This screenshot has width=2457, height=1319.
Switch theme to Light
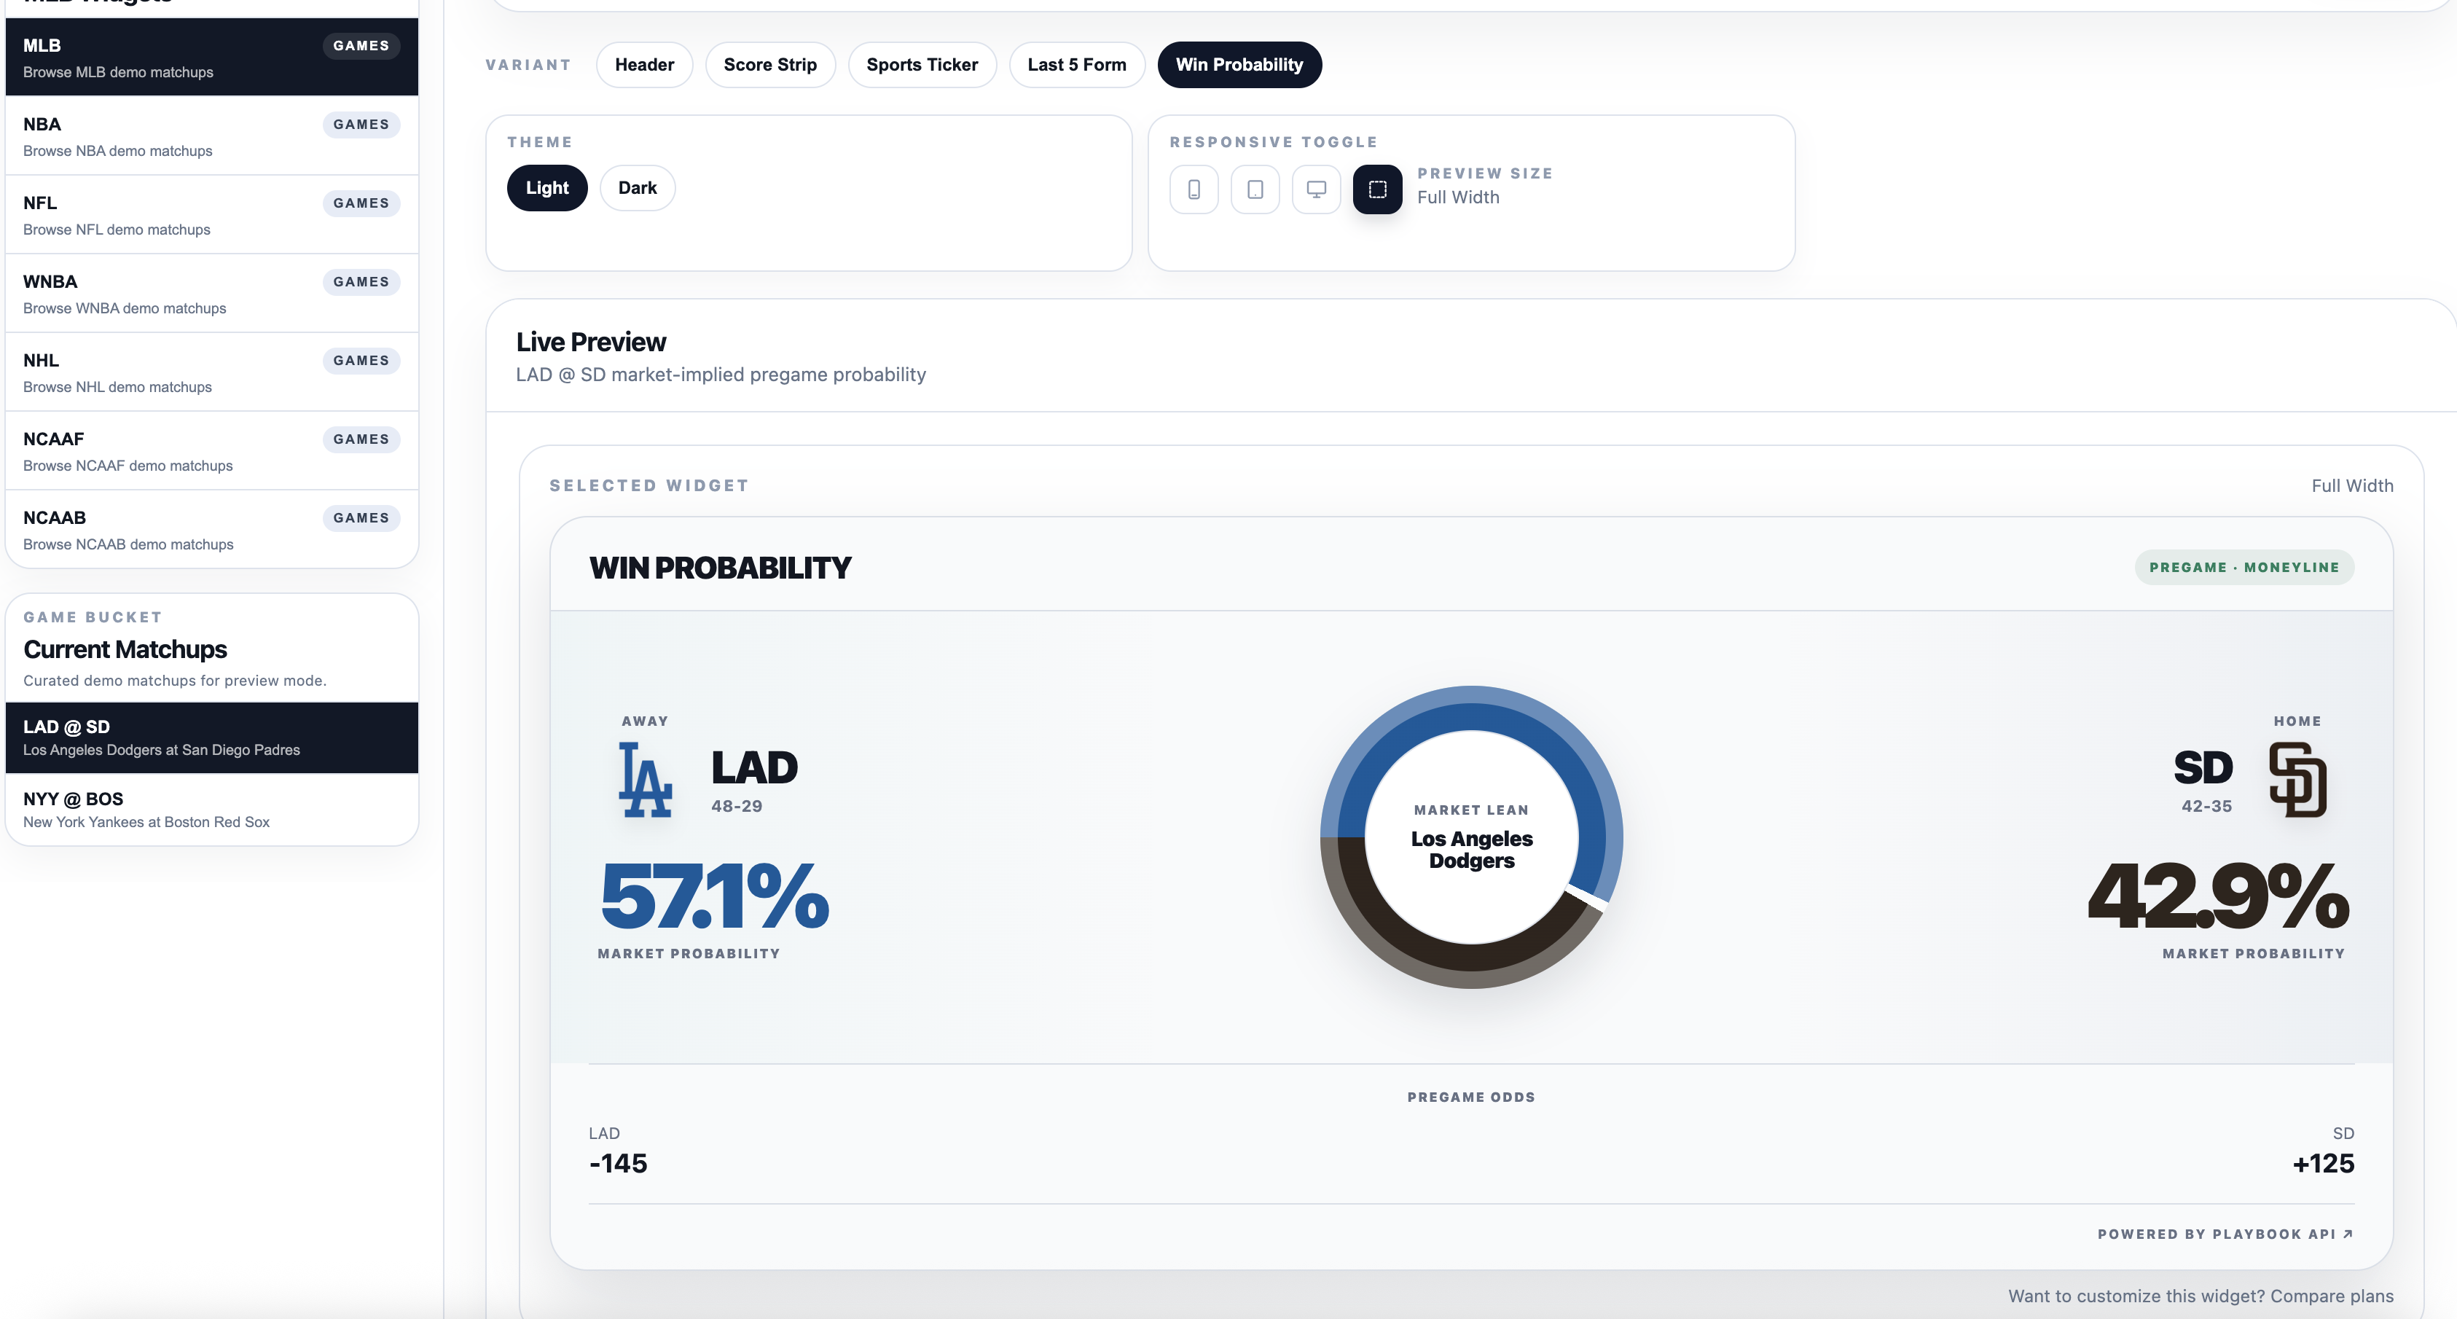[546, 188]
